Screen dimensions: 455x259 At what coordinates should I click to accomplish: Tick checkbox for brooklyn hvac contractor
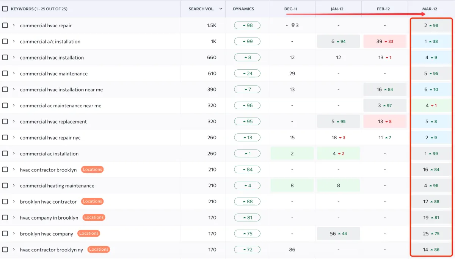(x=5, y=201)
